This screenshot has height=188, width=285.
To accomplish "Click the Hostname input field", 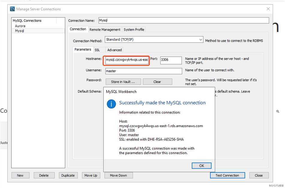I will [127, 60].
